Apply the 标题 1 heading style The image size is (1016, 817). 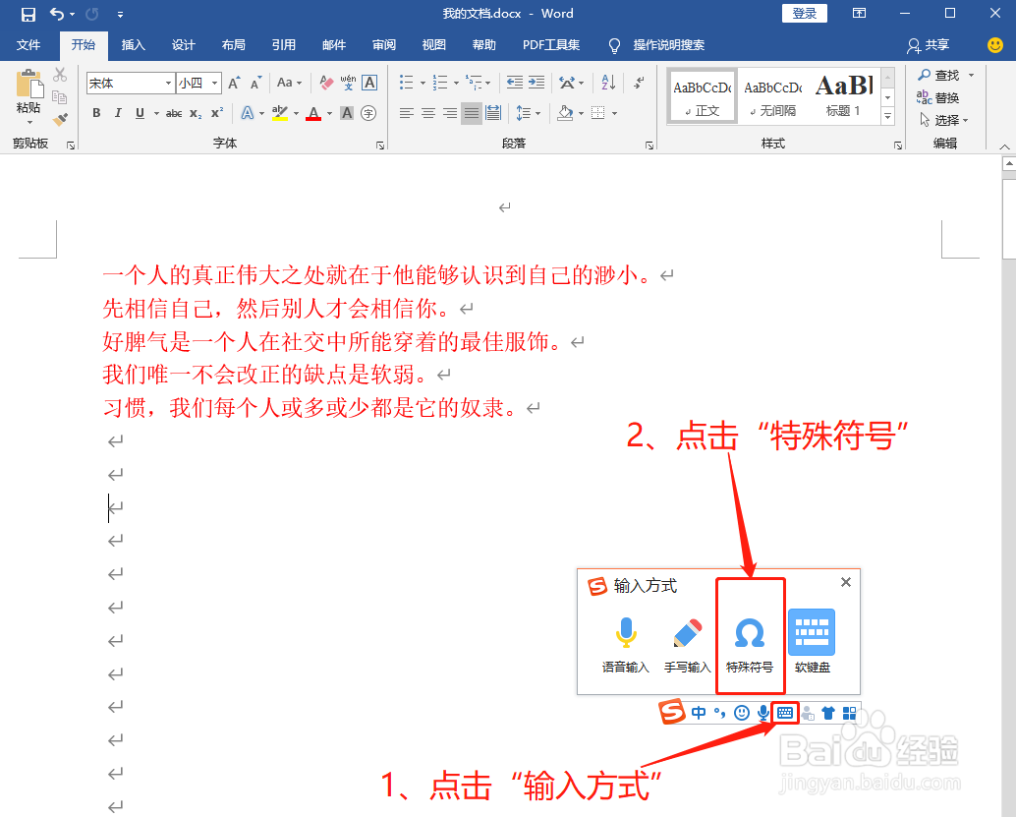pyautogui.click(x=843, y=94)
